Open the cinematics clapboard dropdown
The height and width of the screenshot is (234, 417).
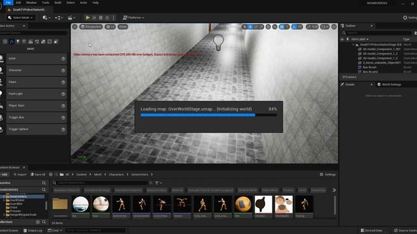(x=72, y=18)
